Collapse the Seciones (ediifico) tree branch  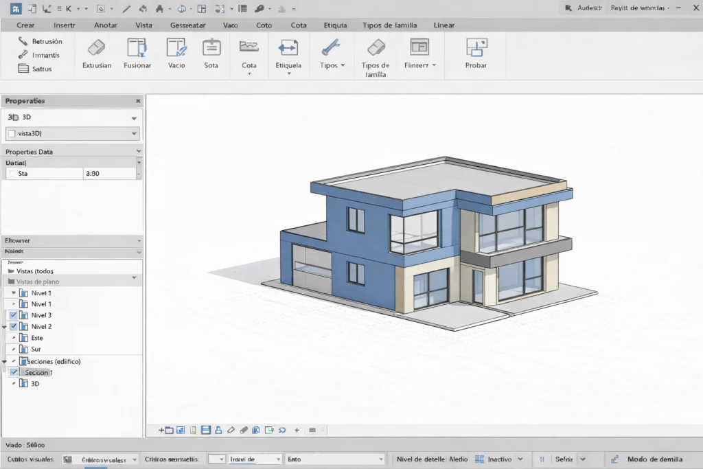click(x=5, y=361)
